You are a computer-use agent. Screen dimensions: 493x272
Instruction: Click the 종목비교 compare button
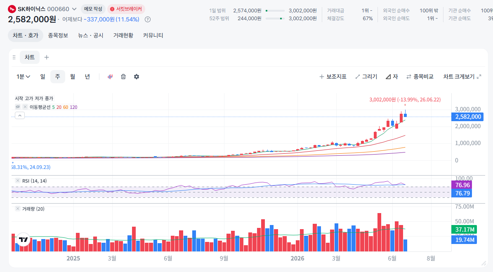[420, 77]
